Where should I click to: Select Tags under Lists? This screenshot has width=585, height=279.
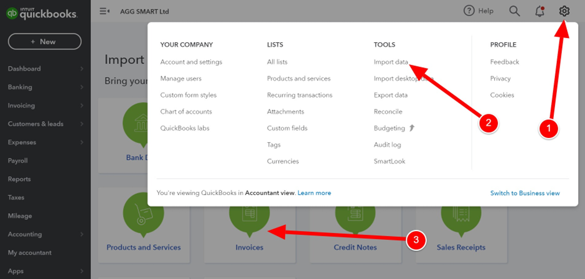pos(274,145)
